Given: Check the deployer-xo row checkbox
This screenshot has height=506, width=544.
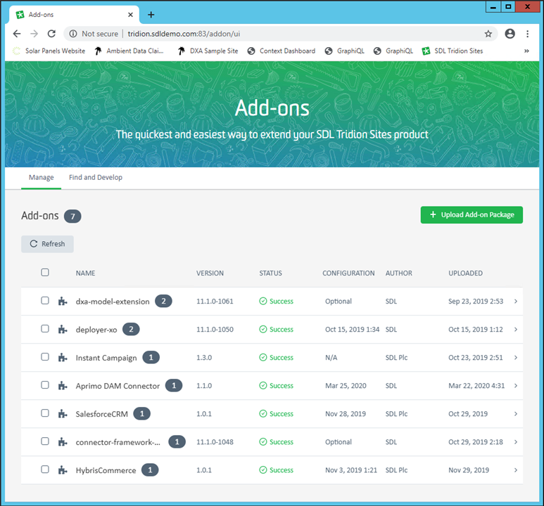Looking at the screenshot, I should [x=45, y=329].
